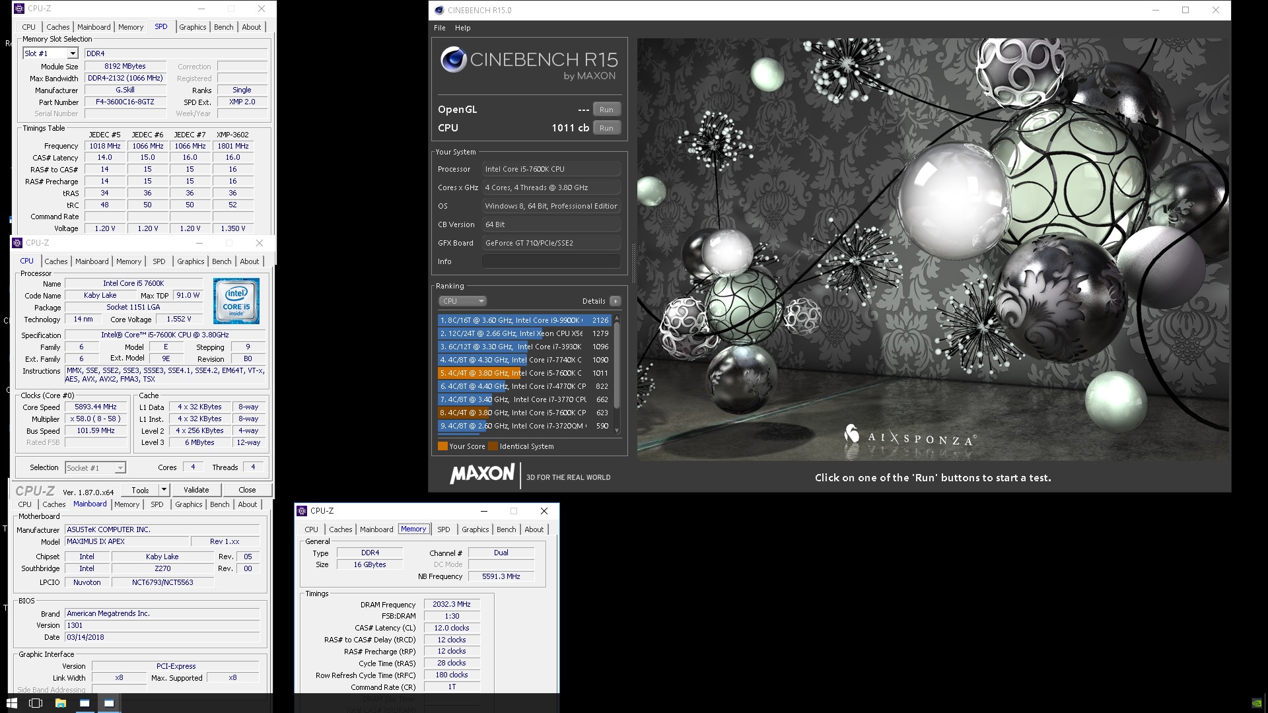Click the CPU-Z icon of the Memory window
This screenshot has height=713, width=1268.
[302, 511]
